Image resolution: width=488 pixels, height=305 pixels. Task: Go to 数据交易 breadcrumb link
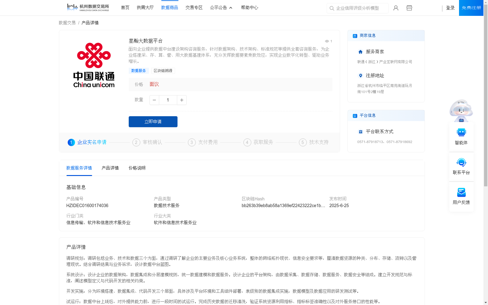(x=67, y=23)
